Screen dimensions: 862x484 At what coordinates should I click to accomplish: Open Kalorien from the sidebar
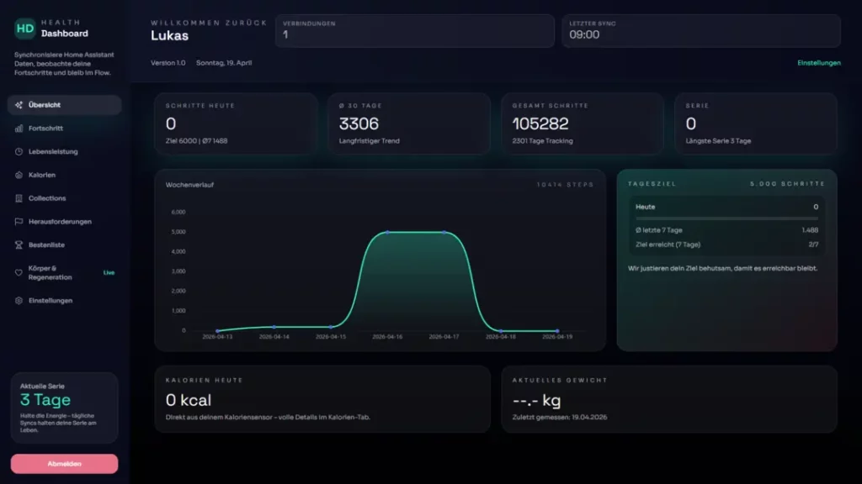coord(44,175)
